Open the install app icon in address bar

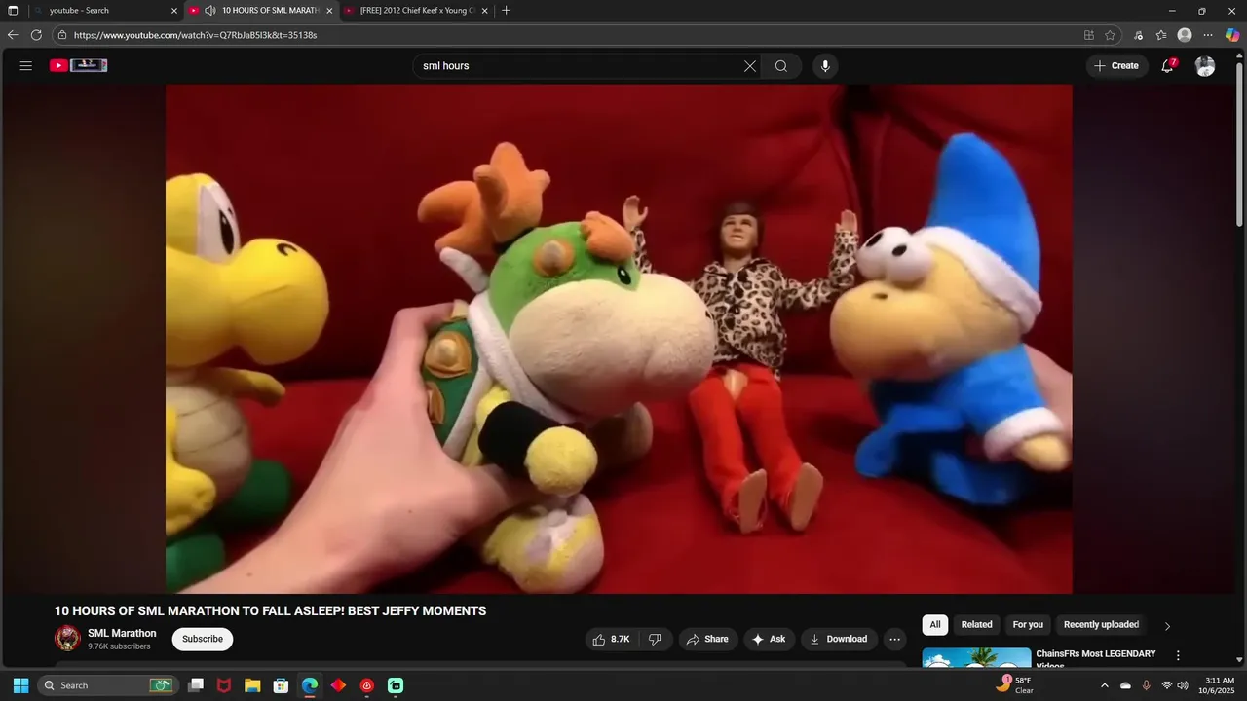coord(1089,35)
